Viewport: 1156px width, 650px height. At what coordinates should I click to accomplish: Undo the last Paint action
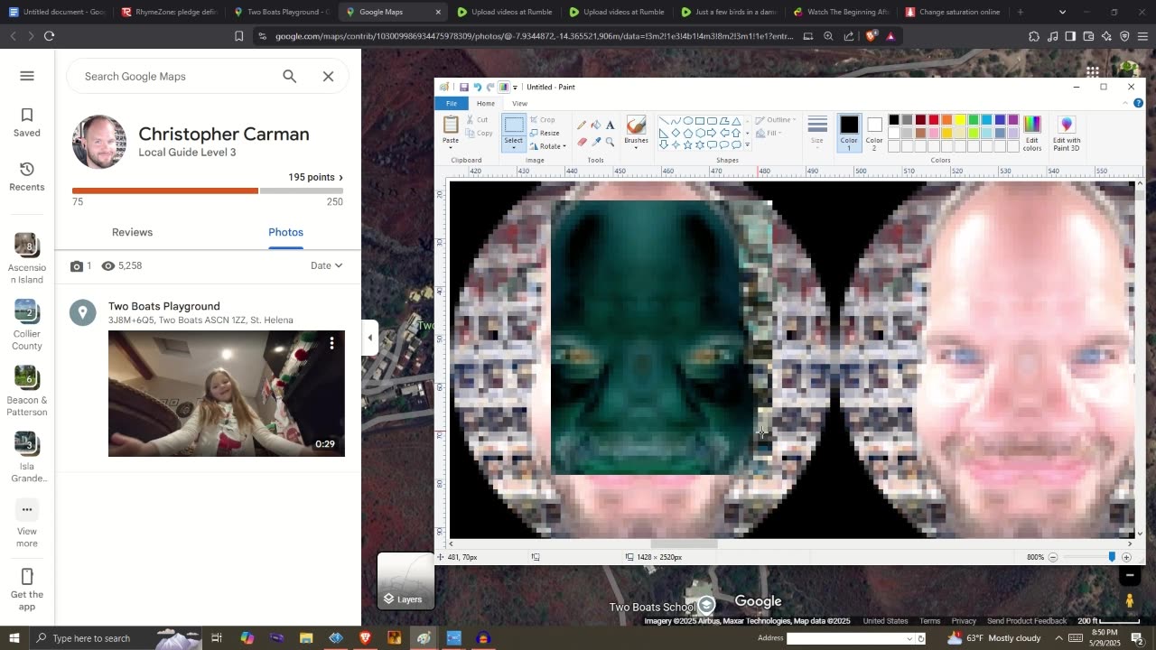pos(477,88)
